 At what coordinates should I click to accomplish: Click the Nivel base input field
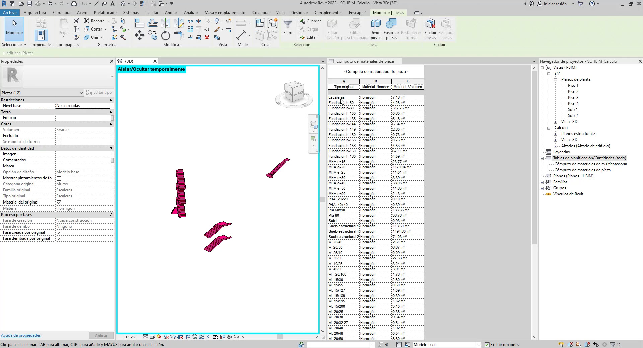pyautogui.click(x=82, y=106)
